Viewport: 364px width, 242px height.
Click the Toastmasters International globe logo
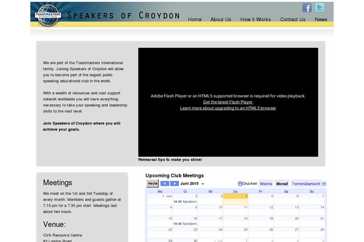pos(48,15)
